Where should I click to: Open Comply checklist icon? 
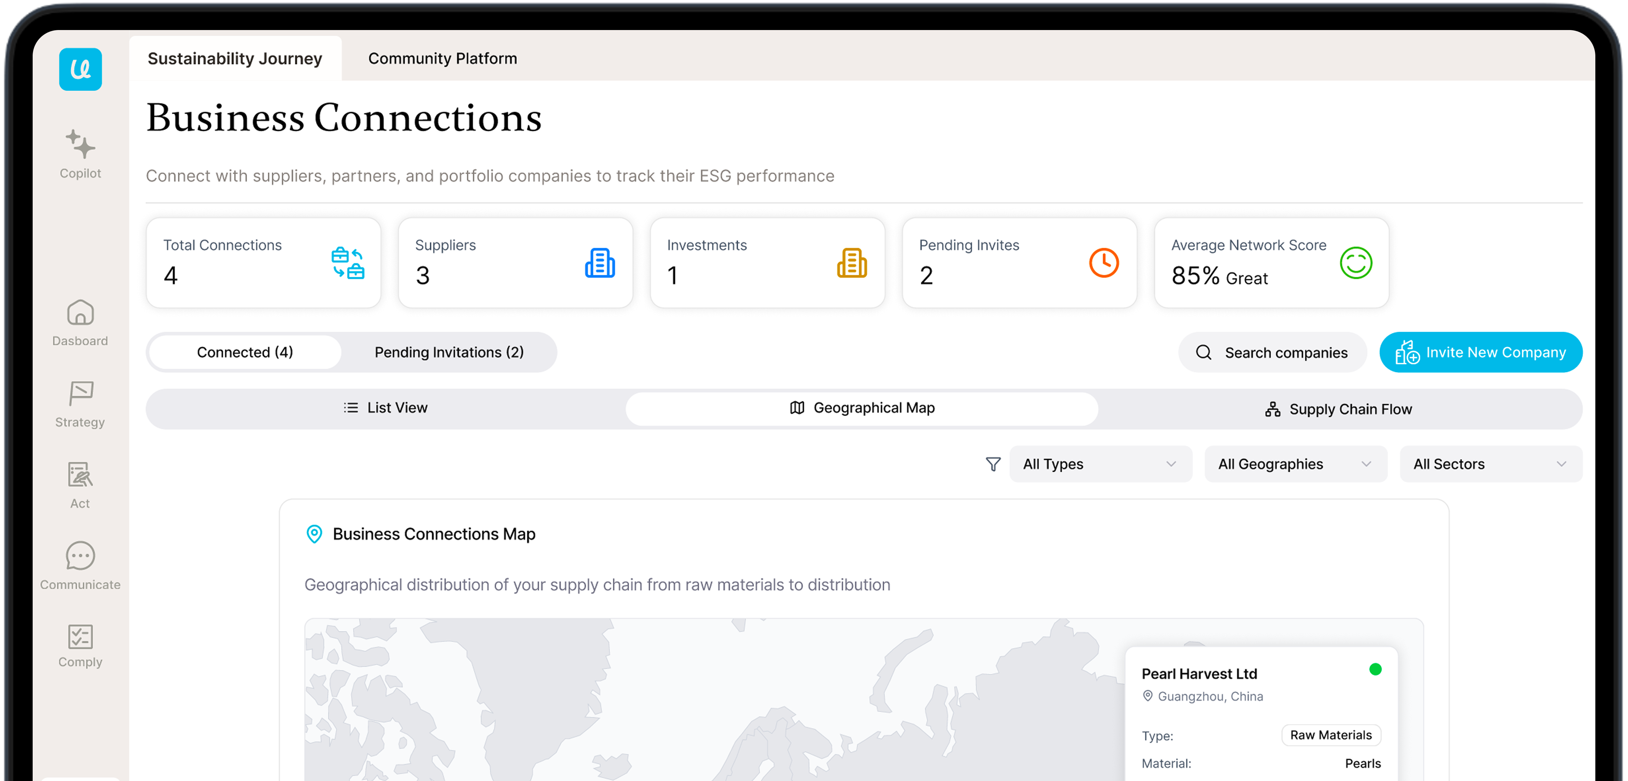pos(80,636)
